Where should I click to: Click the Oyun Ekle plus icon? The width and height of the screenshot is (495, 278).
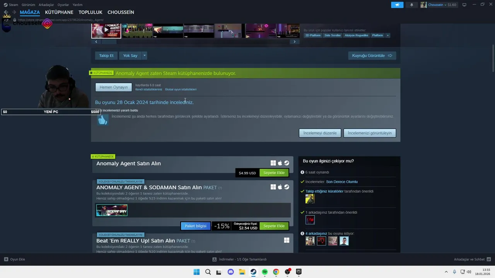click(6, 259)
